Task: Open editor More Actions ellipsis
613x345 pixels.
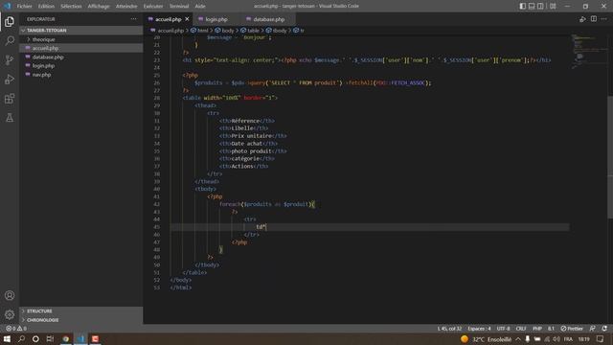Action: (604, 19)
